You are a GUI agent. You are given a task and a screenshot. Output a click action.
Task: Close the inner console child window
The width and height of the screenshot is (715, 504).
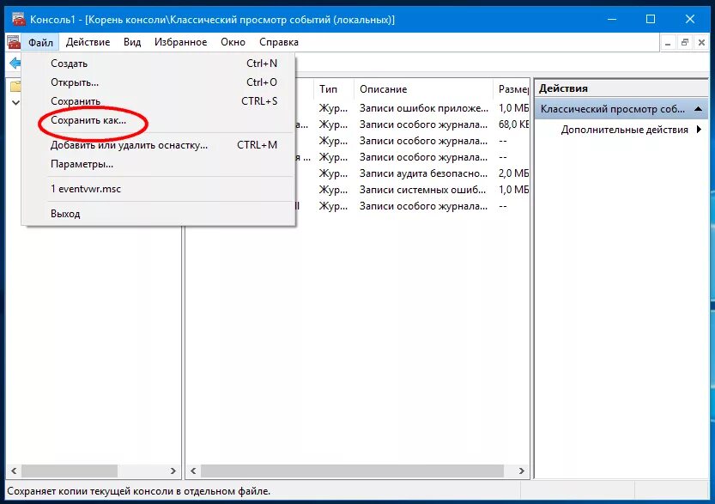click(x=701, y=43)
